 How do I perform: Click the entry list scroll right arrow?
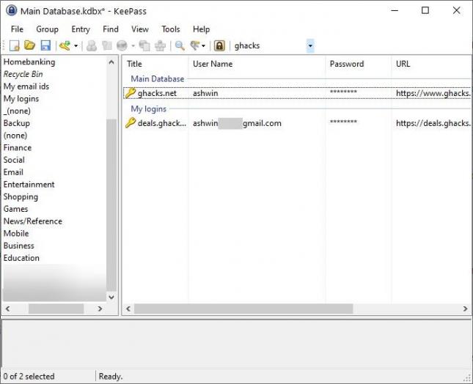[x=465, y=309]
